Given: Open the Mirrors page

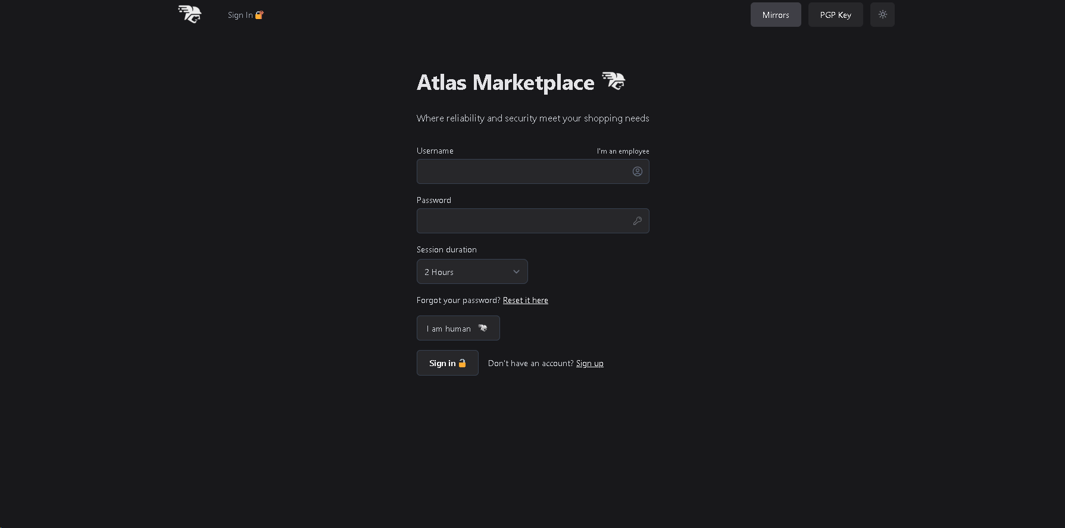Looking at the screenshot, I should [775, 15].
